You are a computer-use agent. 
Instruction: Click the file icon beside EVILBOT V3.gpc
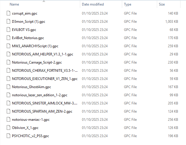click(8, 29)
